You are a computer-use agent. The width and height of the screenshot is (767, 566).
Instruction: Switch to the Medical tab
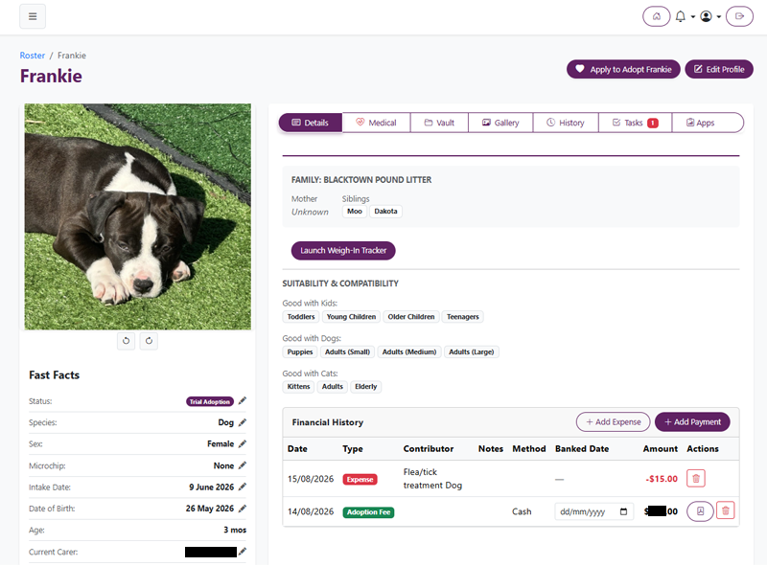tap(376, 123)
